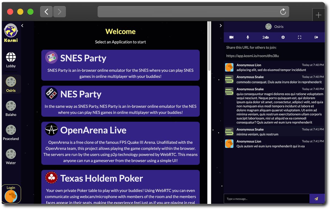Click the NES Party controller icon

coord(51,93)
